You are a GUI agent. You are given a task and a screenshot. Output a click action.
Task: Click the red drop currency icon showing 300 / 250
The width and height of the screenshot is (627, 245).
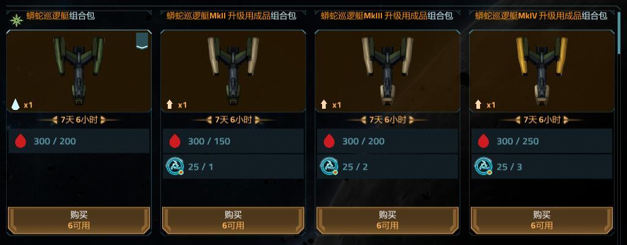(x=484, y=141)
